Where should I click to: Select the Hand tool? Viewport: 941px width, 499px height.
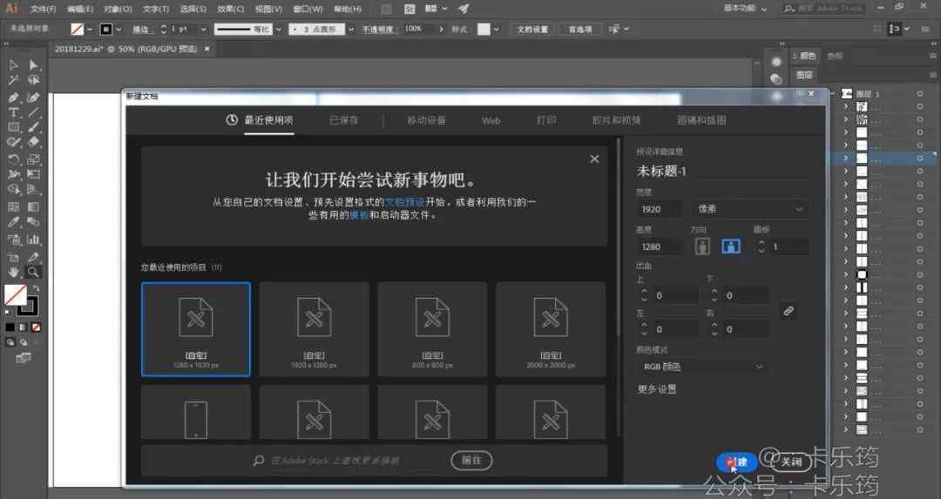point(14,273)
